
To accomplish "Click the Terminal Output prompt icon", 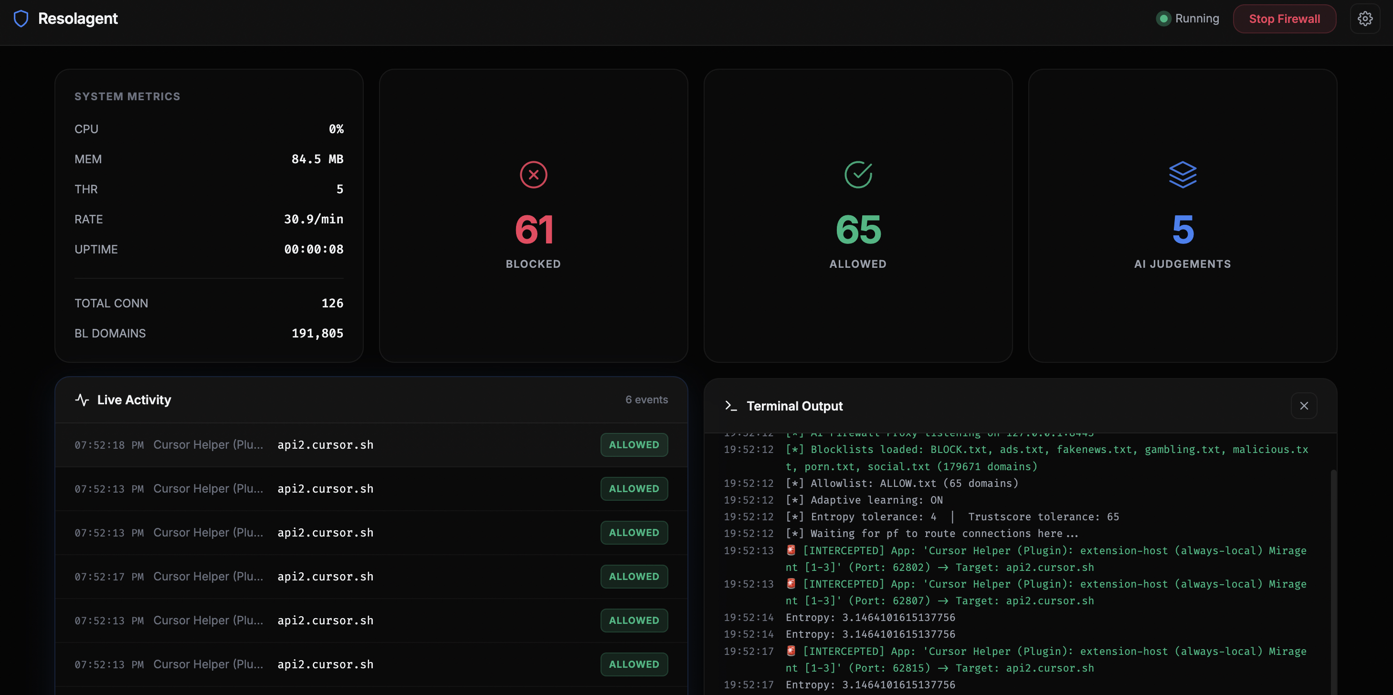I will 731,406.
